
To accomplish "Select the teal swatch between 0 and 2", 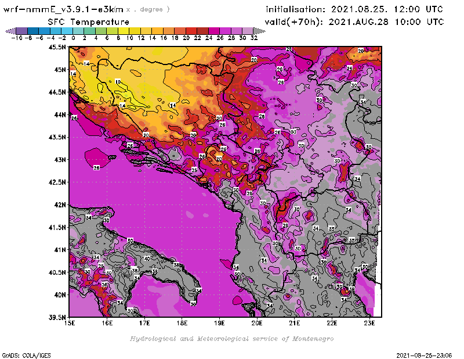I will click(x=78, y=31).
